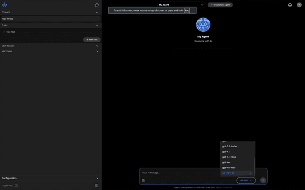Pick gpt-4.1-nano model option
305x190 pixels.
229,157
